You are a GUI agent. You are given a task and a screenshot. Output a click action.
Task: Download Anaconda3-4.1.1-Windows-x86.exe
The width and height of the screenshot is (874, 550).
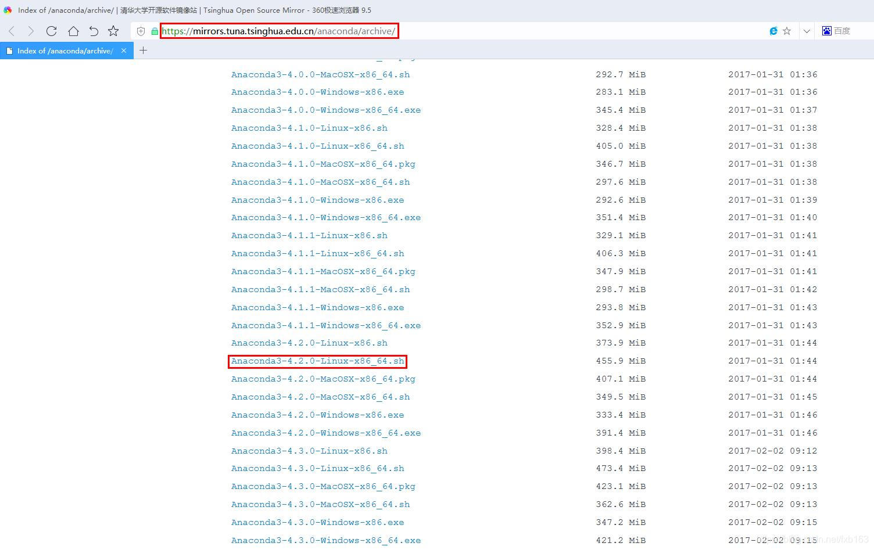pyautogui.click(x=317, y=308)
